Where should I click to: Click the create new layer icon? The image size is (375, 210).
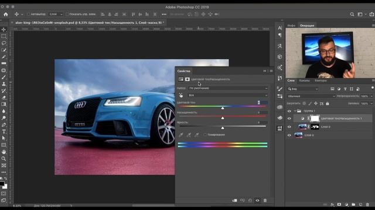pyautogui.click(x=360, y=205)
